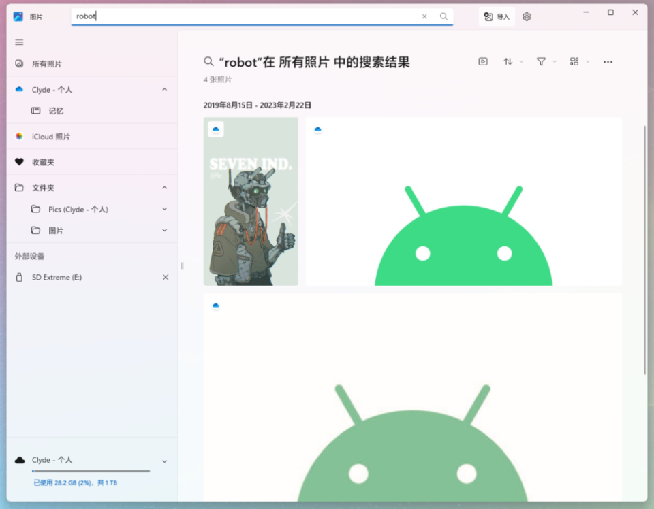654x509 pixels.
Task: Open the sort options dropdown chevron
Action: tap(520, 61)
